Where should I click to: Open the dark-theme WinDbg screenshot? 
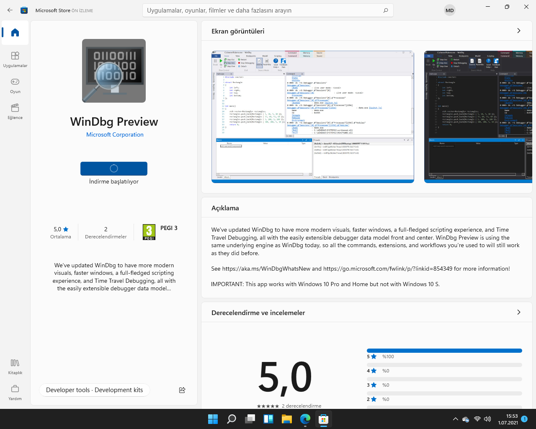pyautogui.click(x=478, y=117)
